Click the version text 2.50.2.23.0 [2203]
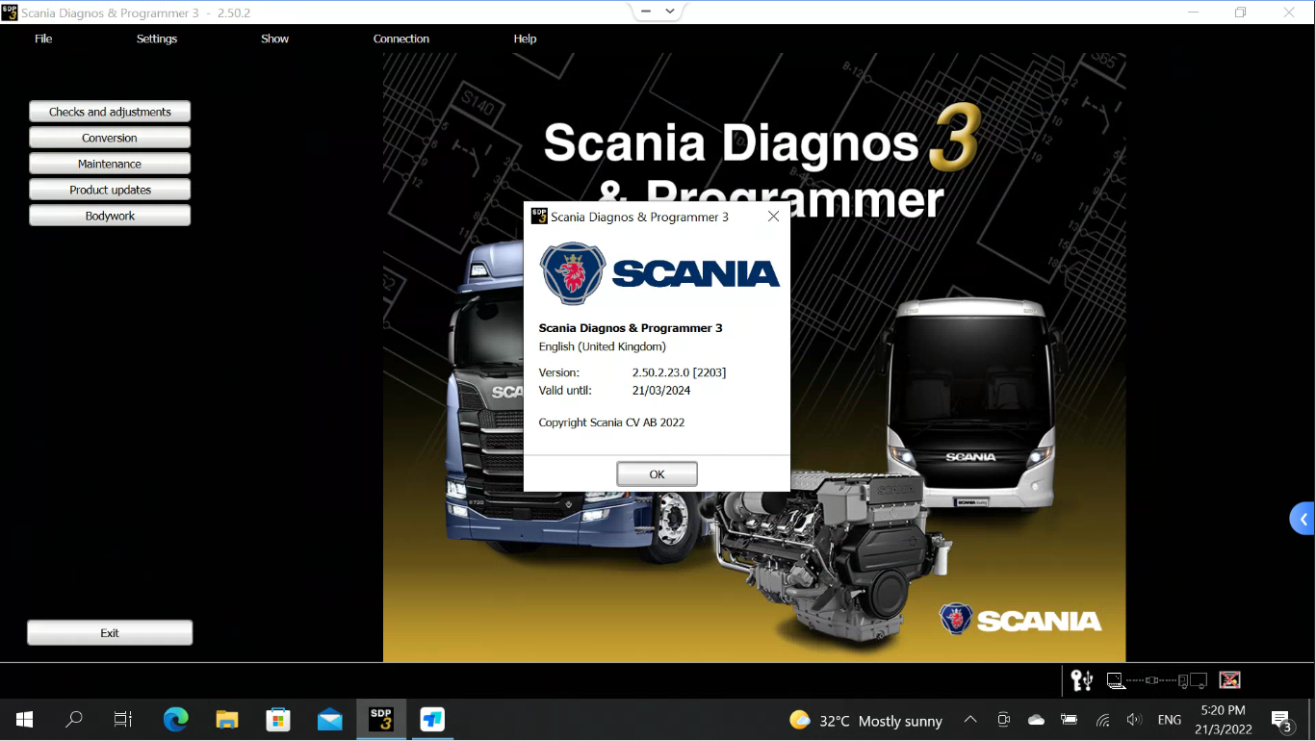This screenshot has height=741, width=1316. point(679,372)
